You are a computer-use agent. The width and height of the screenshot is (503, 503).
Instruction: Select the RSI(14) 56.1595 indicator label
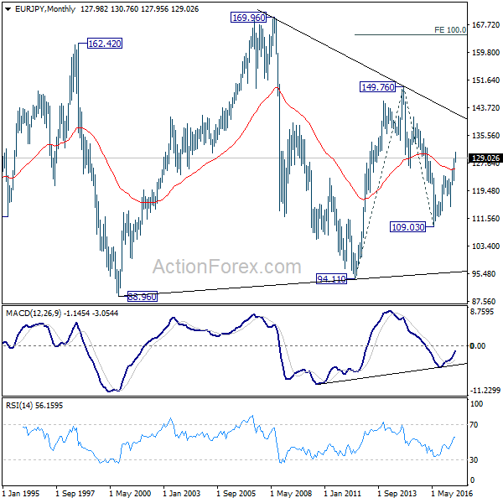pos(34,406)
